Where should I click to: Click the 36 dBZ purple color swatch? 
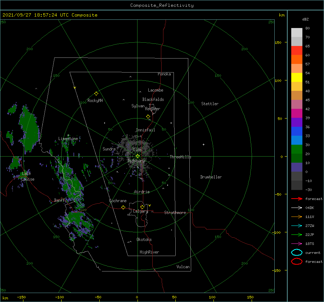click(x=297, y=122)
